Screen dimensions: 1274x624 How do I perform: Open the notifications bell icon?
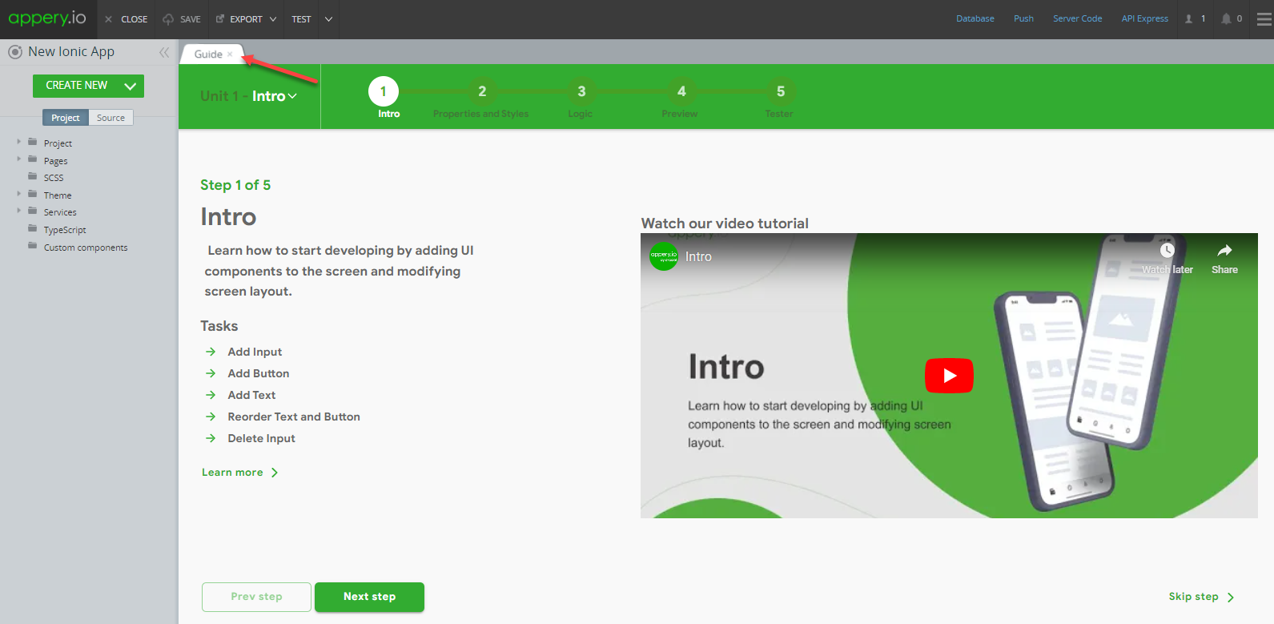(x=1226, y=18)
